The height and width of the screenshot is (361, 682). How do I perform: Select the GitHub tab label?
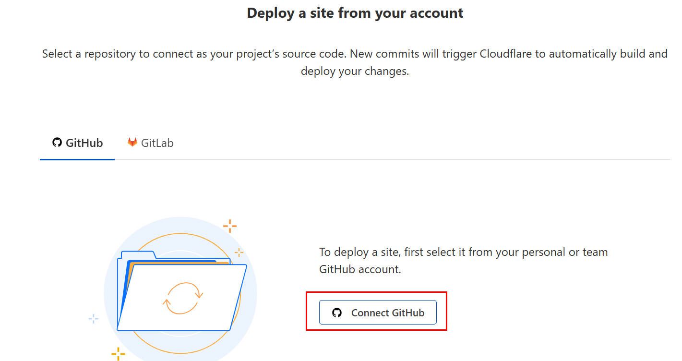click(84, 143)
